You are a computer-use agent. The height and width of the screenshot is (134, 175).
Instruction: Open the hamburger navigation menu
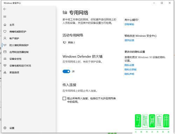coord(5,17)
